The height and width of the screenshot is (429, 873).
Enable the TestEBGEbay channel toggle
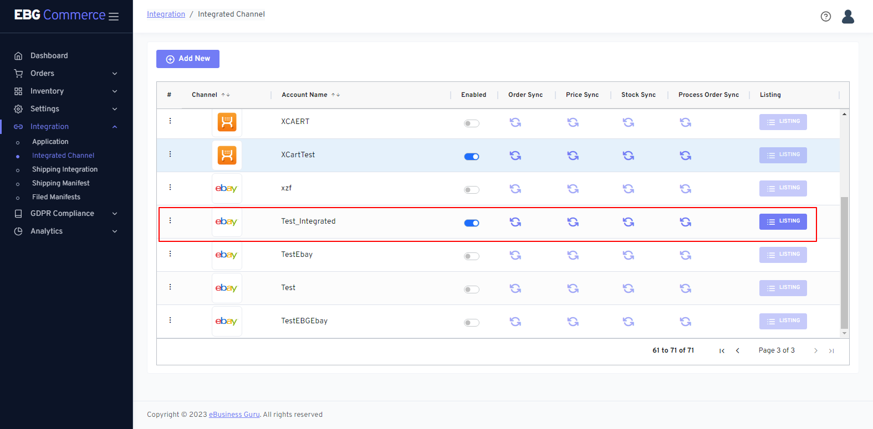click(472, 323)
